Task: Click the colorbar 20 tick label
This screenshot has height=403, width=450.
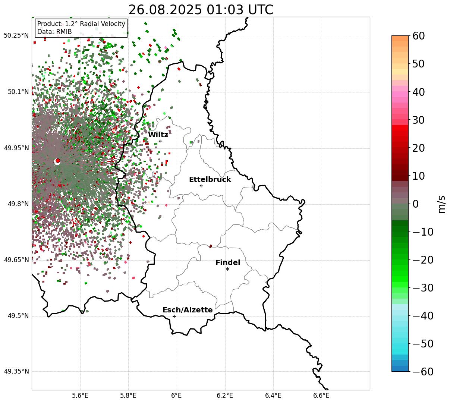Action: tap(418, 148)
